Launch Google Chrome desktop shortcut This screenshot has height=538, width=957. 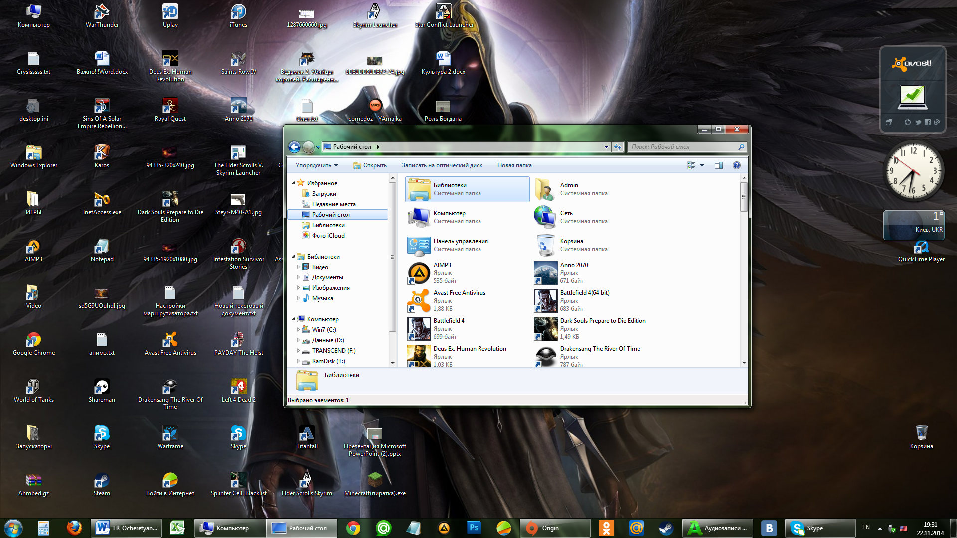33,344
